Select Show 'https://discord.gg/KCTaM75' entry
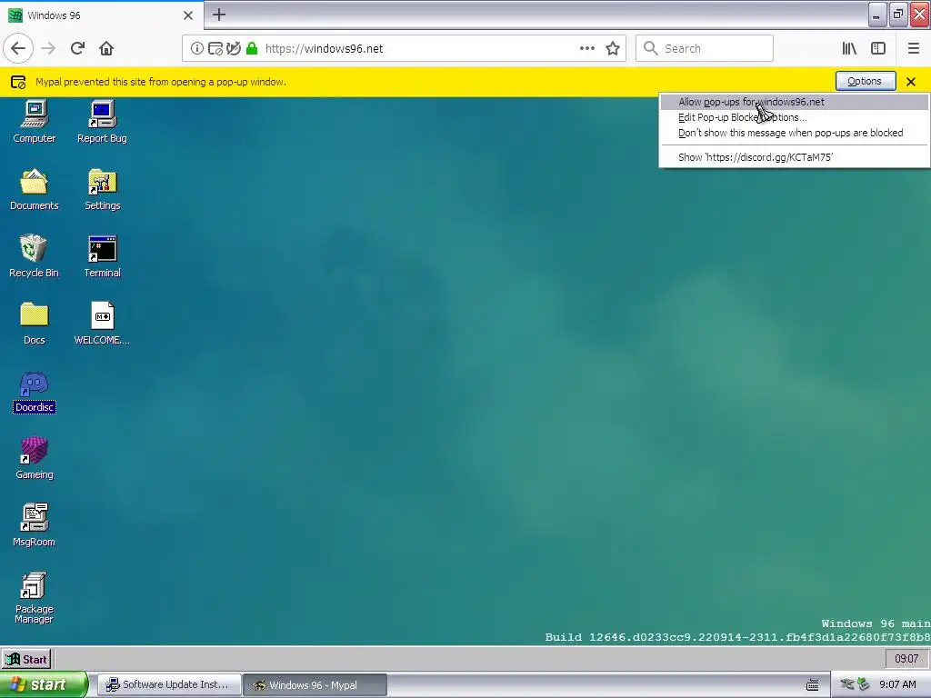 794,157
